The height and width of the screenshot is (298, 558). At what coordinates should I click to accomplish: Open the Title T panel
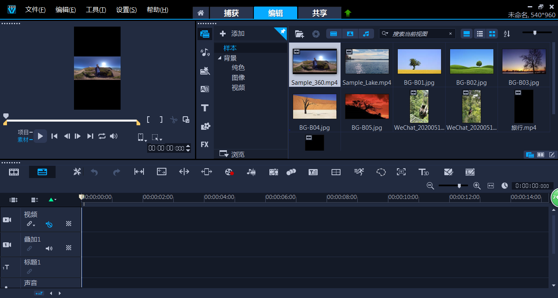(205, 108)
